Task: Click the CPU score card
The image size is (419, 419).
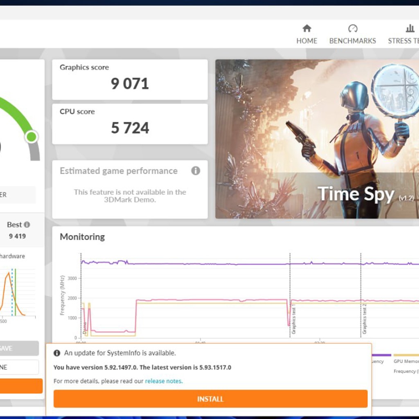Action: click(130, 124)
